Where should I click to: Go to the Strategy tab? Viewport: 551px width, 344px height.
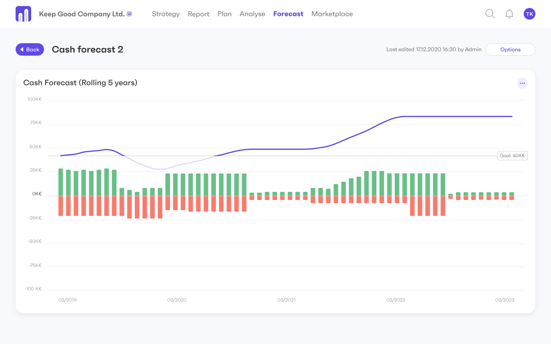pos(166,14)
